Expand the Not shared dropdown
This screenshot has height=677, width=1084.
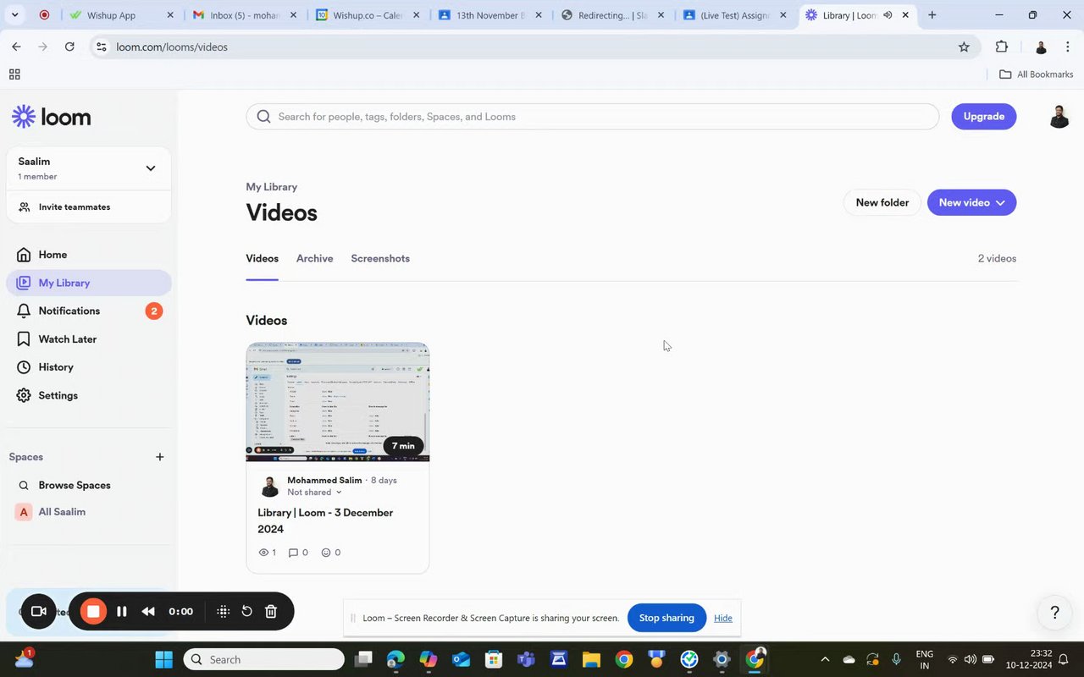tap(314, 492)
